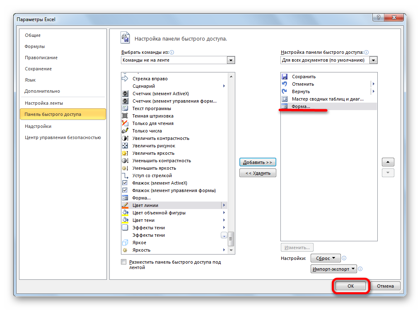This screenshot has width=420, height=310.
Task: Open the Формулы settings section
Action: [x=34, y=46]
